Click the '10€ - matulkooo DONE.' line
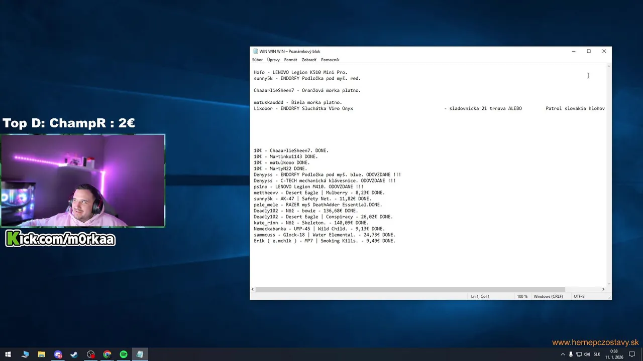Image resolution: width=643 pixels, height=361 pixels. 282,162
